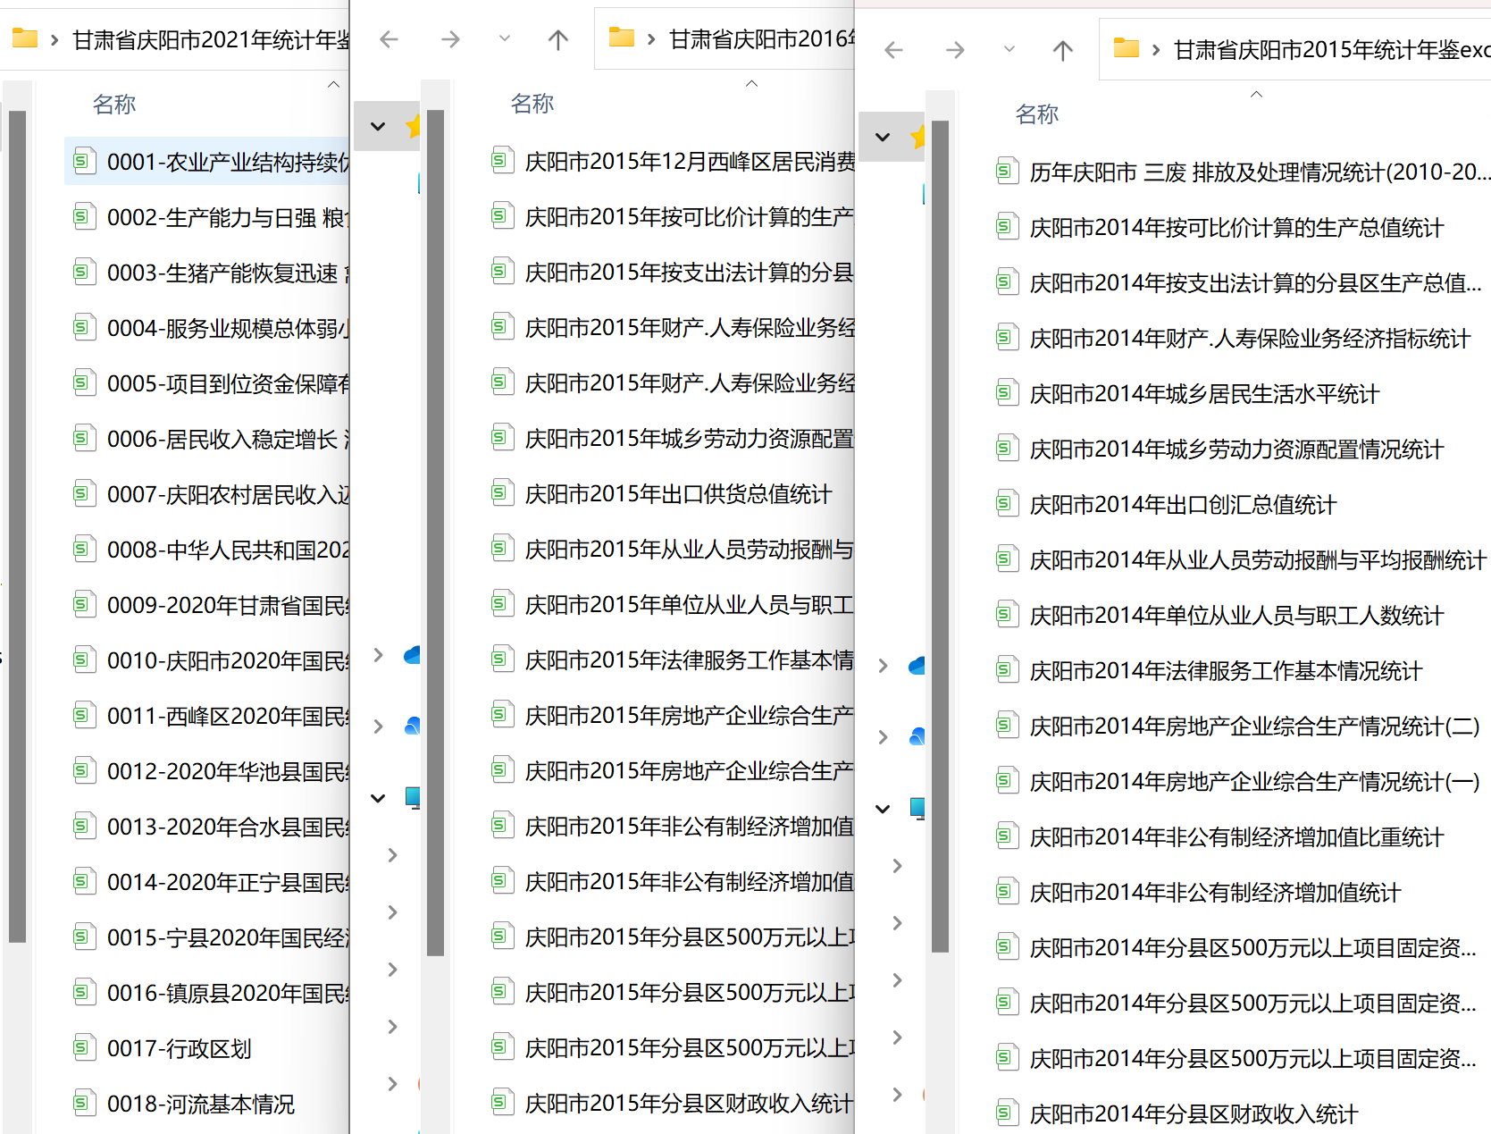This screenshot has height=1134, width=1491.
Task: Click dark-blue OneDrive cloud in 2015 window nav pane
Action: 917,666
